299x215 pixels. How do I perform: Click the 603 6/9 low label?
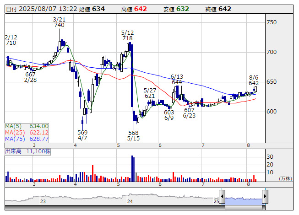click(169, 115)
